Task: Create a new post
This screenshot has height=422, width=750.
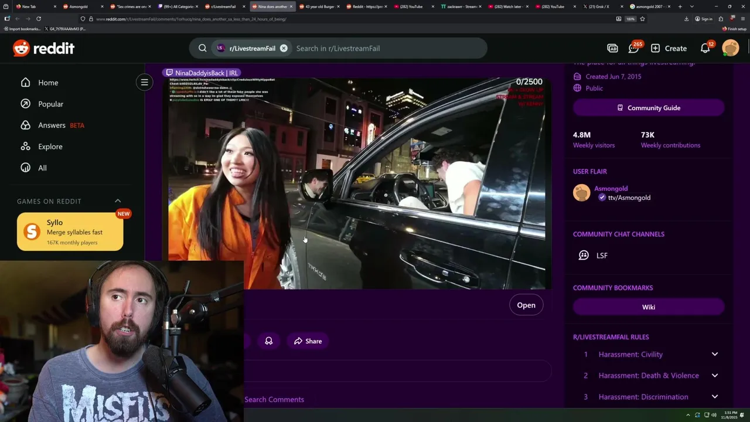Action: pos(669,48)
